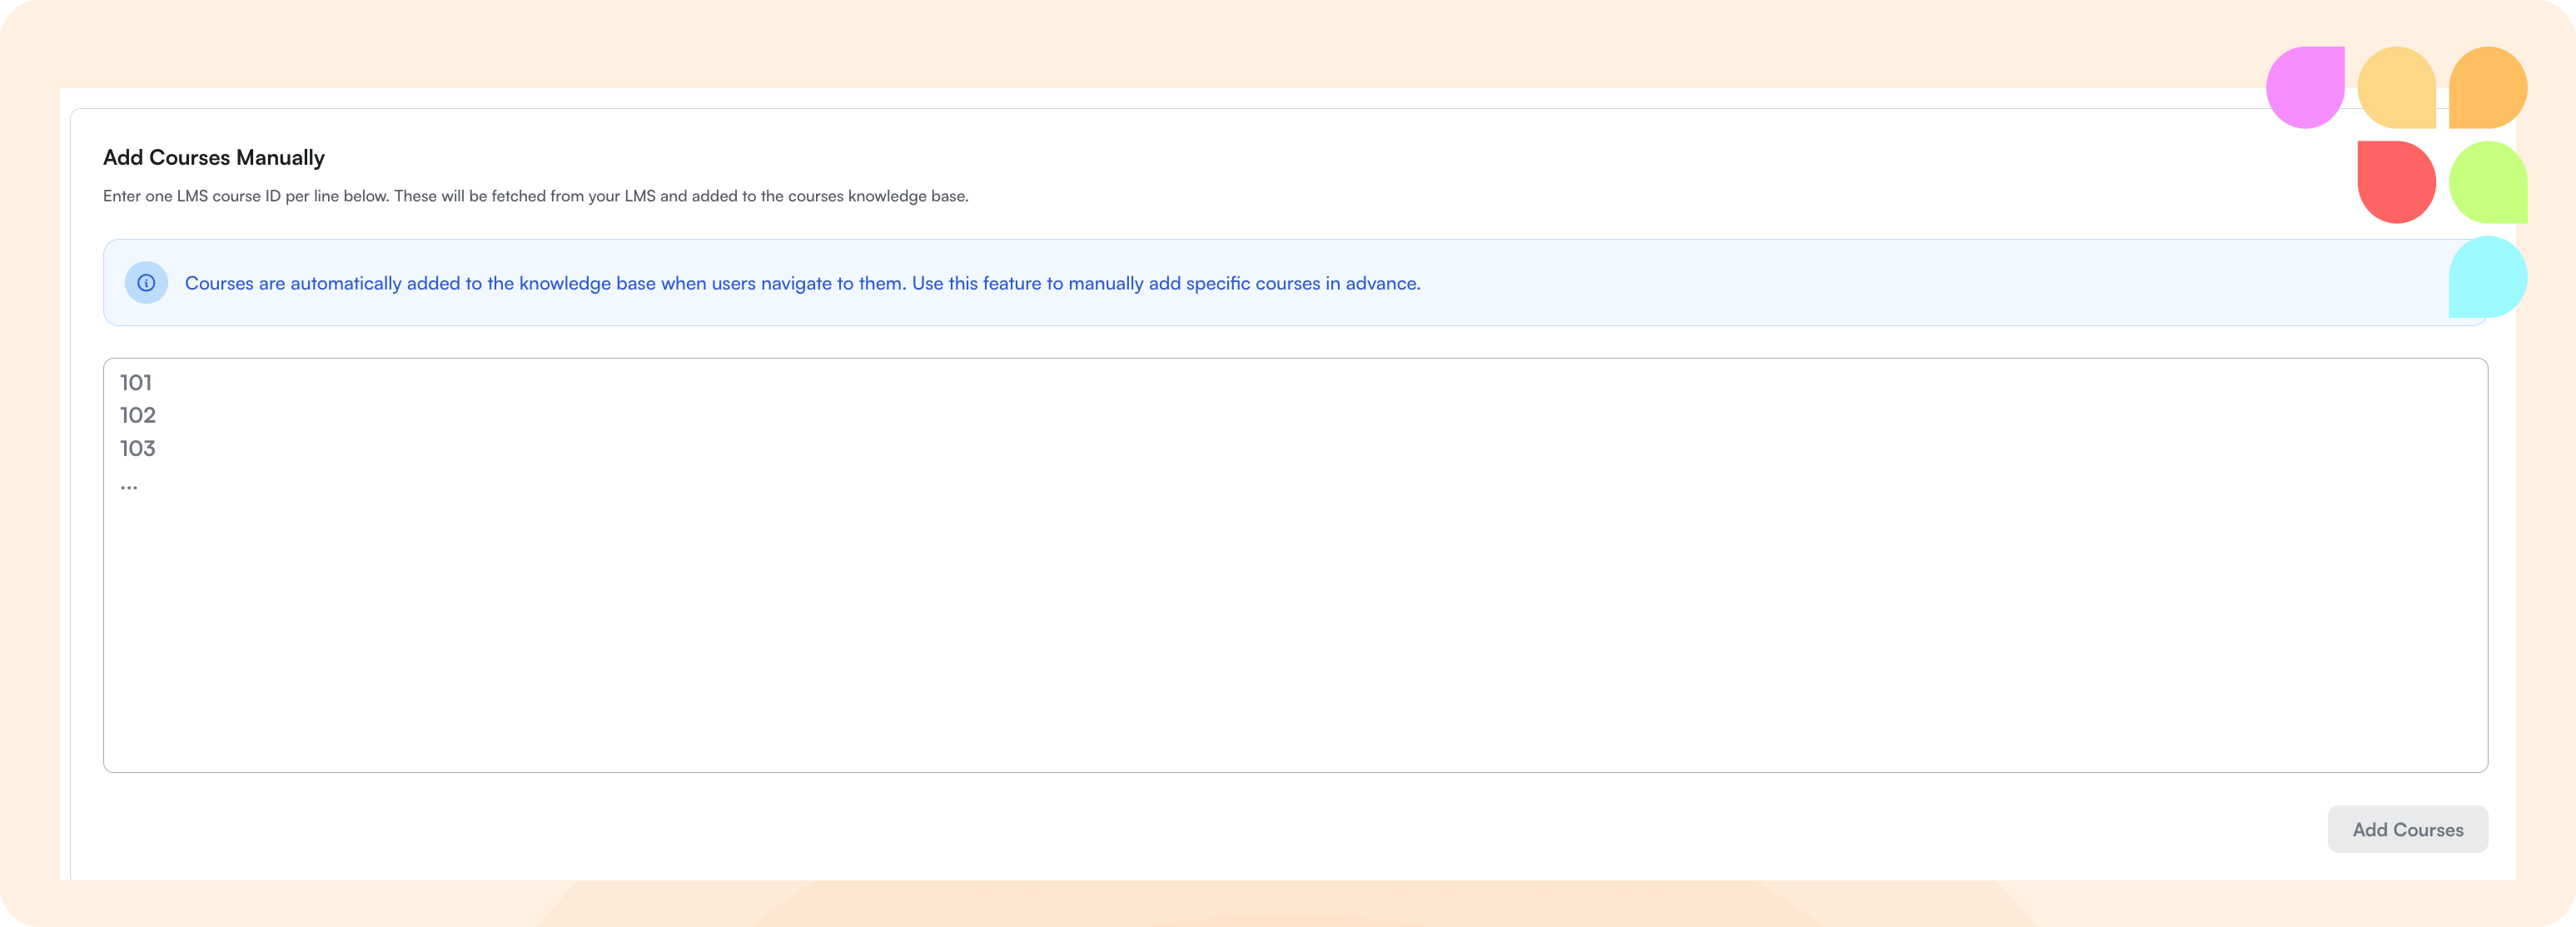Click the '...' placeholder line
This screenshot has width=2576, height=927.
[129, 486]
